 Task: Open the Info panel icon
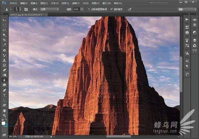coord(187,32)
